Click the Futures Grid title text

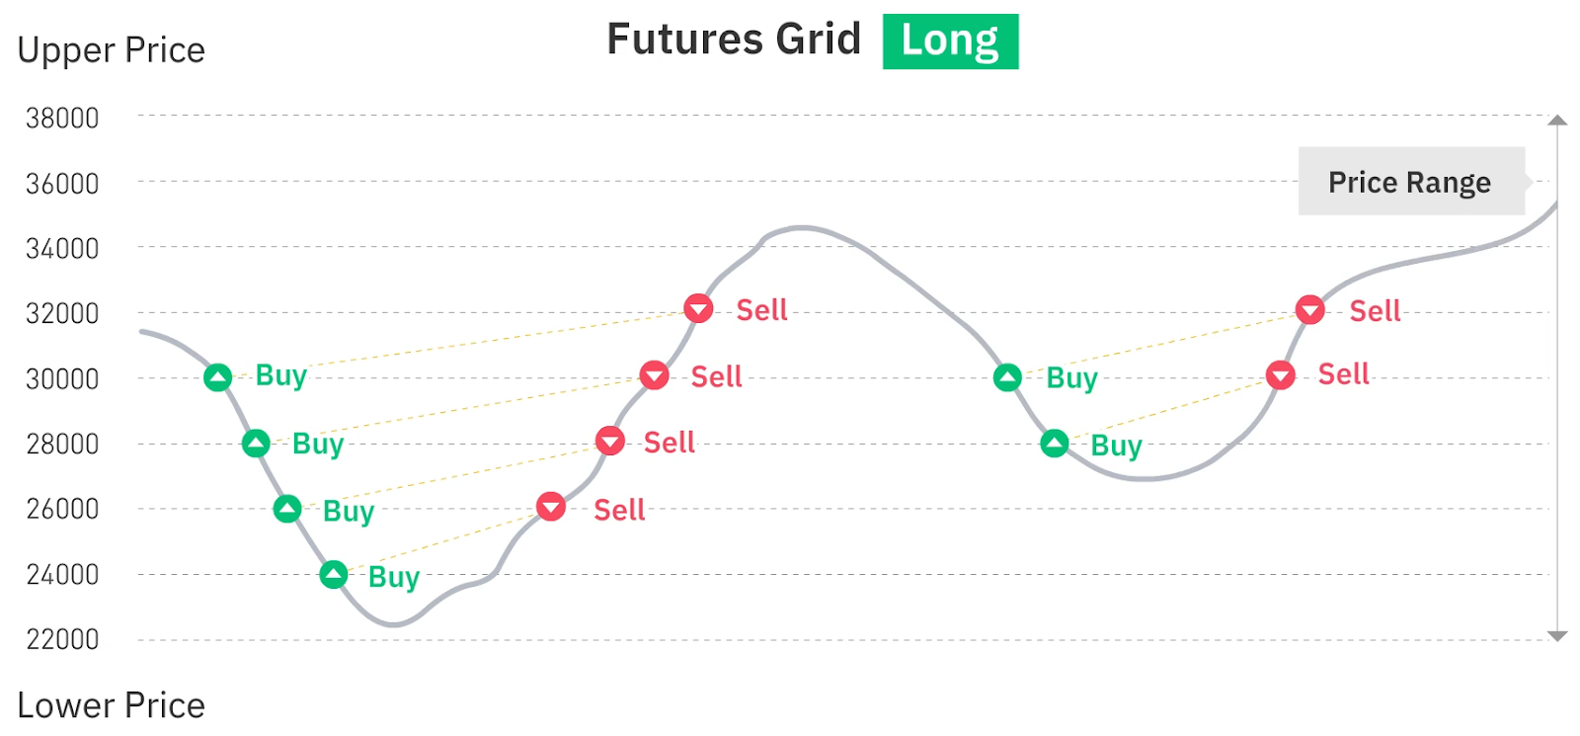tap(734, 41)
